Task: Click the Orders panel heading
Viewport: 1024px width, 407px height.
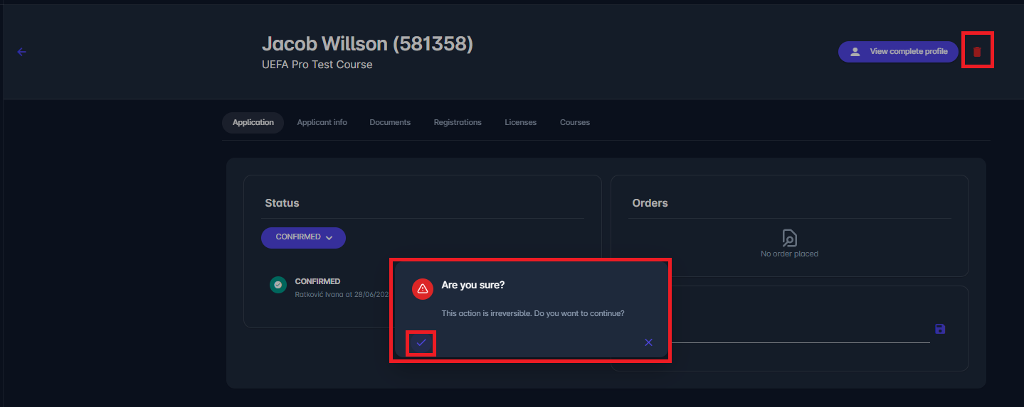Action: click(650, 203)
